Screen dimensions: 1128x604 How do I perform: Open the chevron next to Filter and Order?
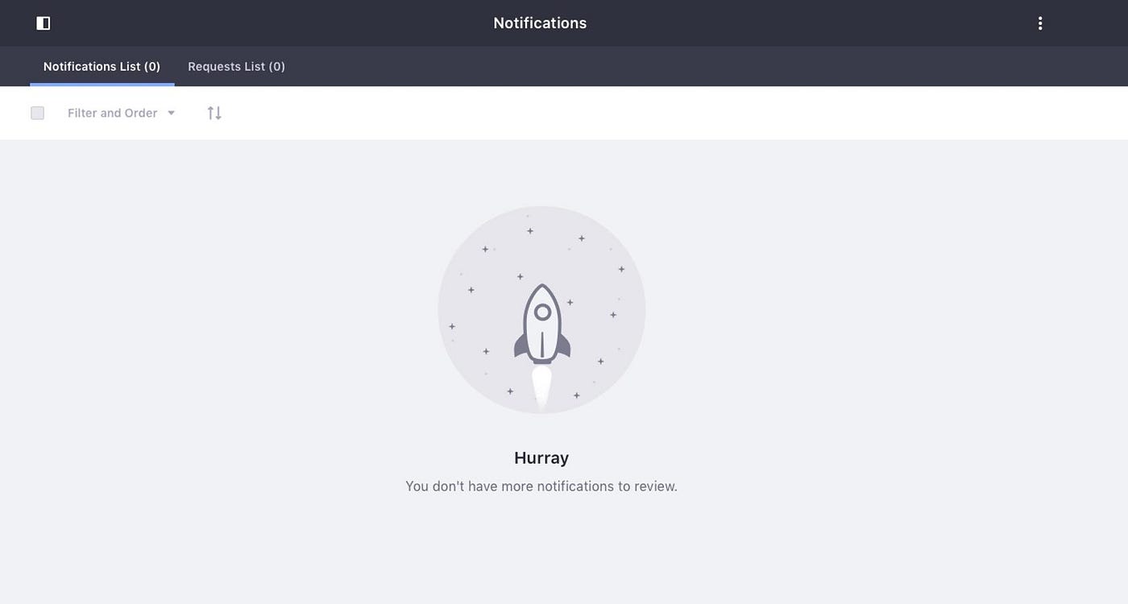[171, 113]
